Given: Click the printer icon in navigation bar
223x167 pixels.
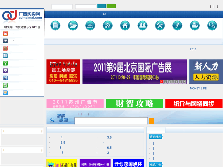Looking at the screenshot, I should [195, 25].
